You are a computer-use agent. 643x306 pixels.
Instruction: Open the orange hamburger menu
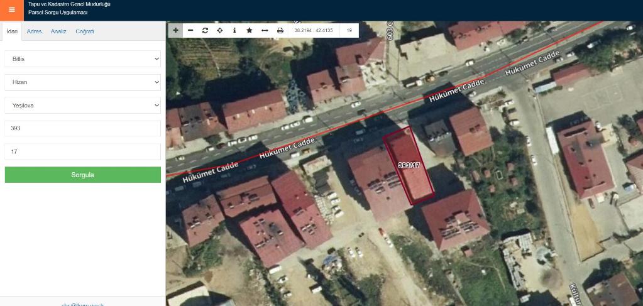click(x=11, y=10)
